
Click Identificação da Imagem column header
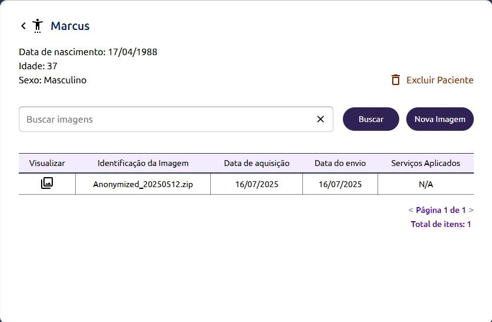[143, 163]
